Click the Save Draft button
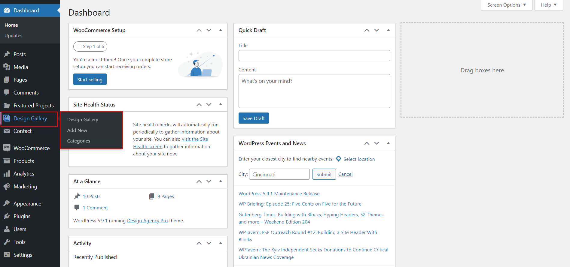 click(254, 118)
